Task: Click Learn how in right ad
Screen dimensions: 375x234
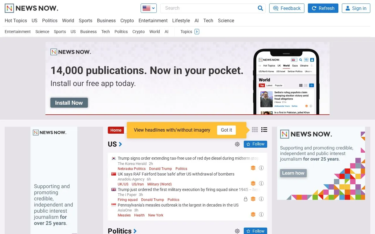Action: 293,173
